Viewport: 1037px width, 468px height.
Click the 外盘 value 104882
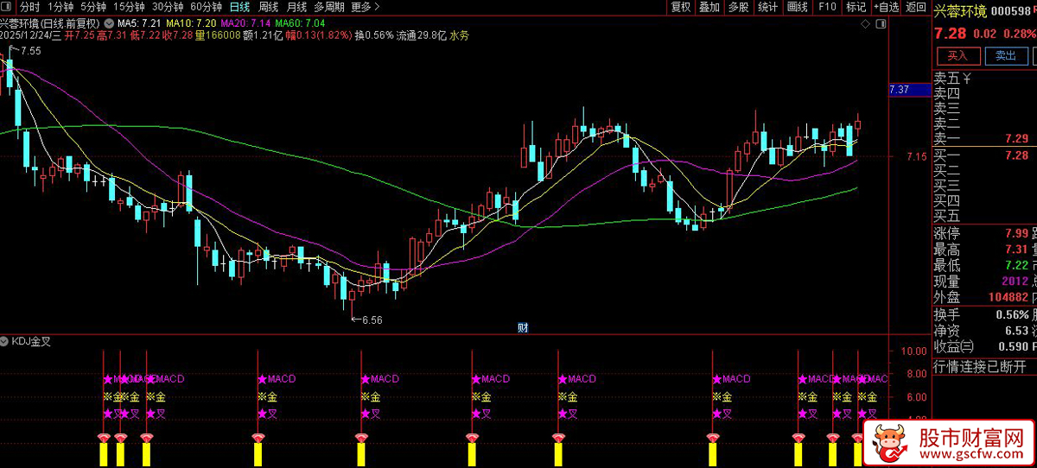coord(1008,297)
